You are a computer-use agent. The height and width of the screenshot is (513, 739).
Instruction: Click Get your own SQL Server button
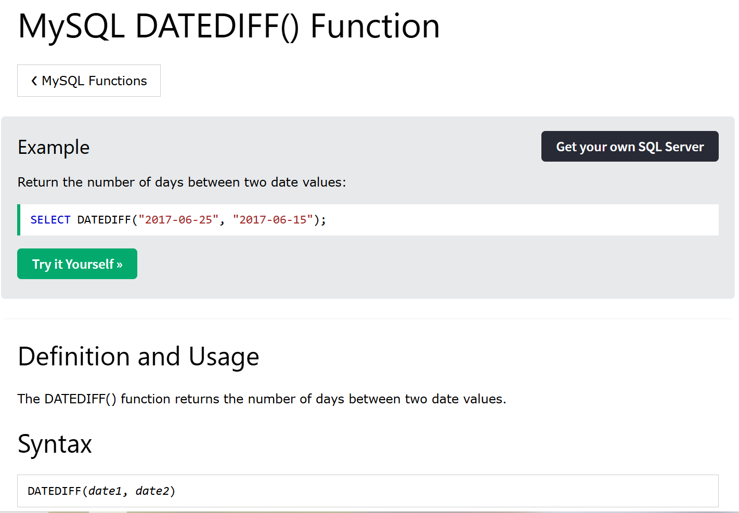(x=630, y=147)
